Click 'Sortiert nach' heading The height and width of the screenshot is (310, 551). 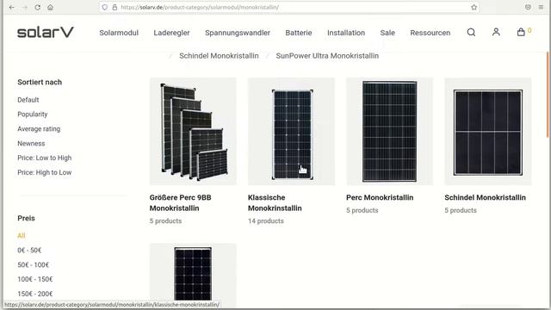tap(40, 83)
